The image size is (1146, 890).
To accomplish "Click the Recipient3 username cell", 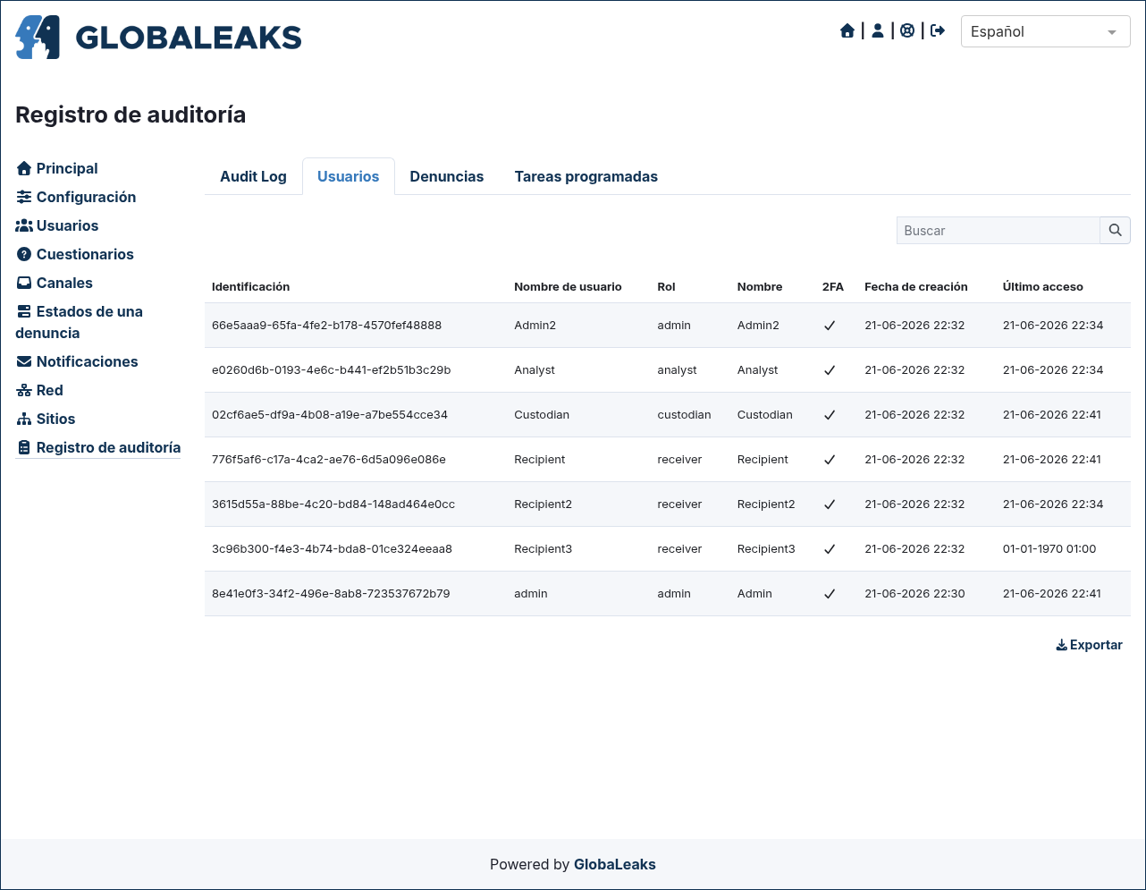I will 543,548.
